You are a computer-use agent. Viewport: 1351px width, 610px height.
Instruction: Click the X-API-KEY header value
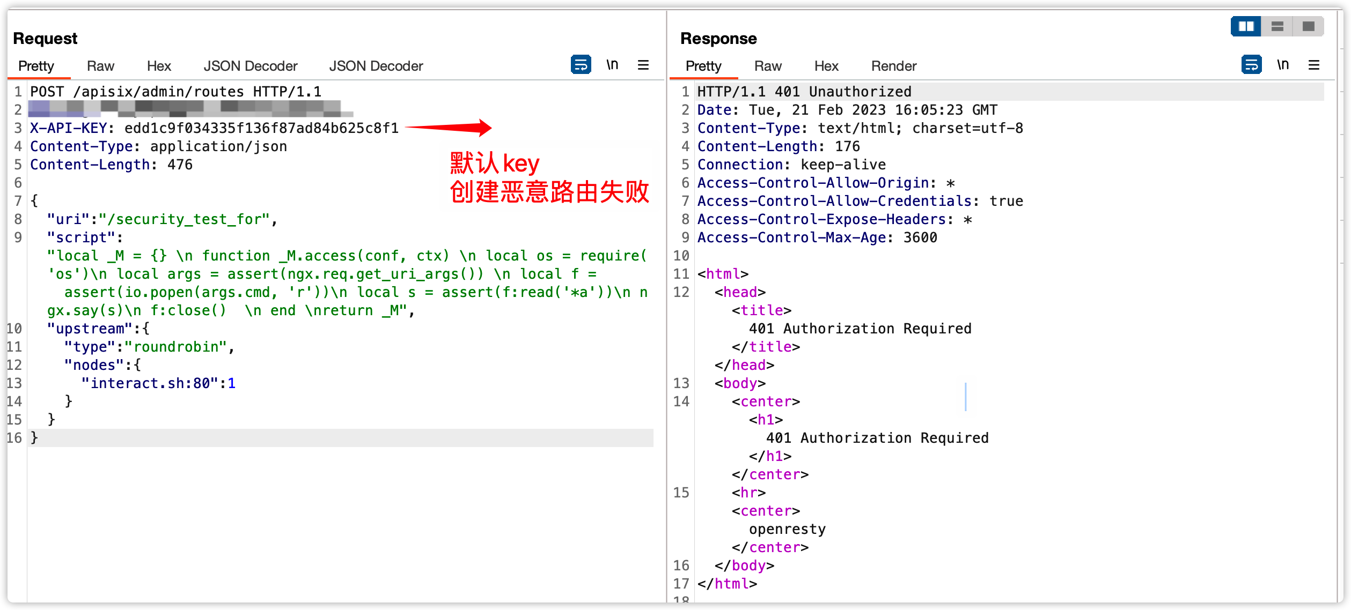(x=261, y=128)
